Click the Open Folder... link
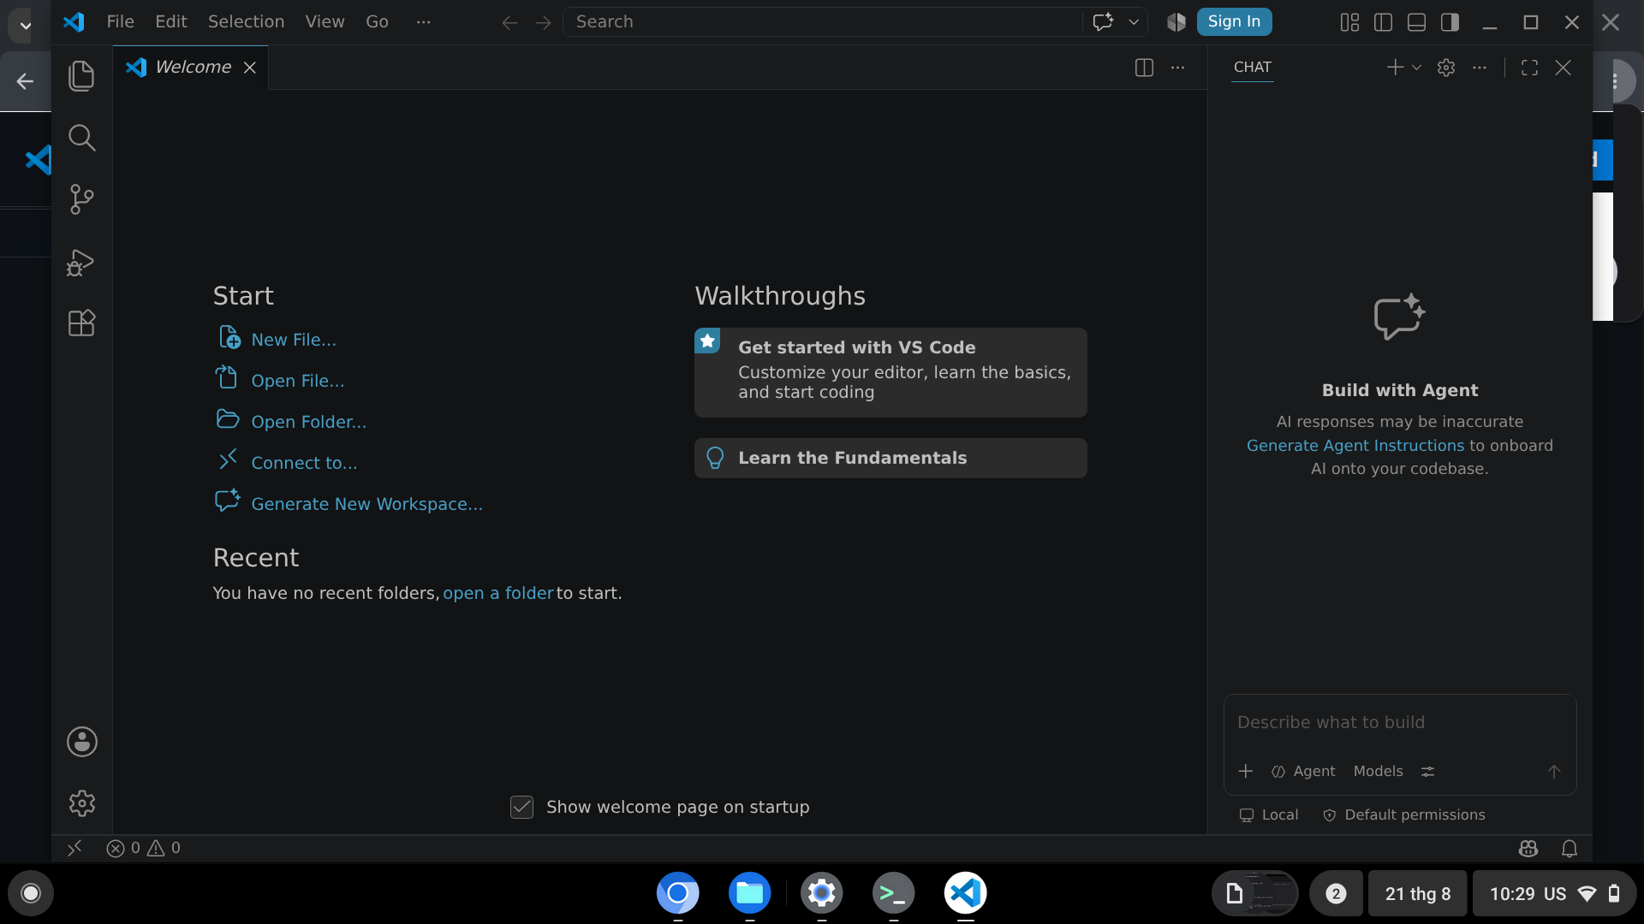1644x924 pixels. pos(308,422)
